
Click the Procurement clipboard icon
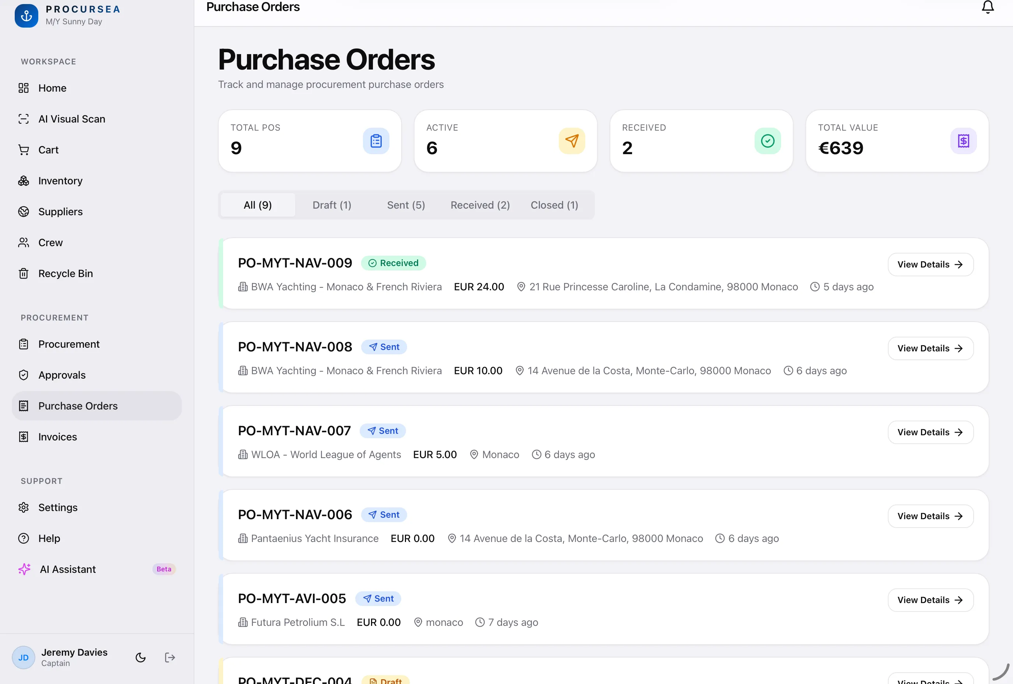click(x=24, y=344)
